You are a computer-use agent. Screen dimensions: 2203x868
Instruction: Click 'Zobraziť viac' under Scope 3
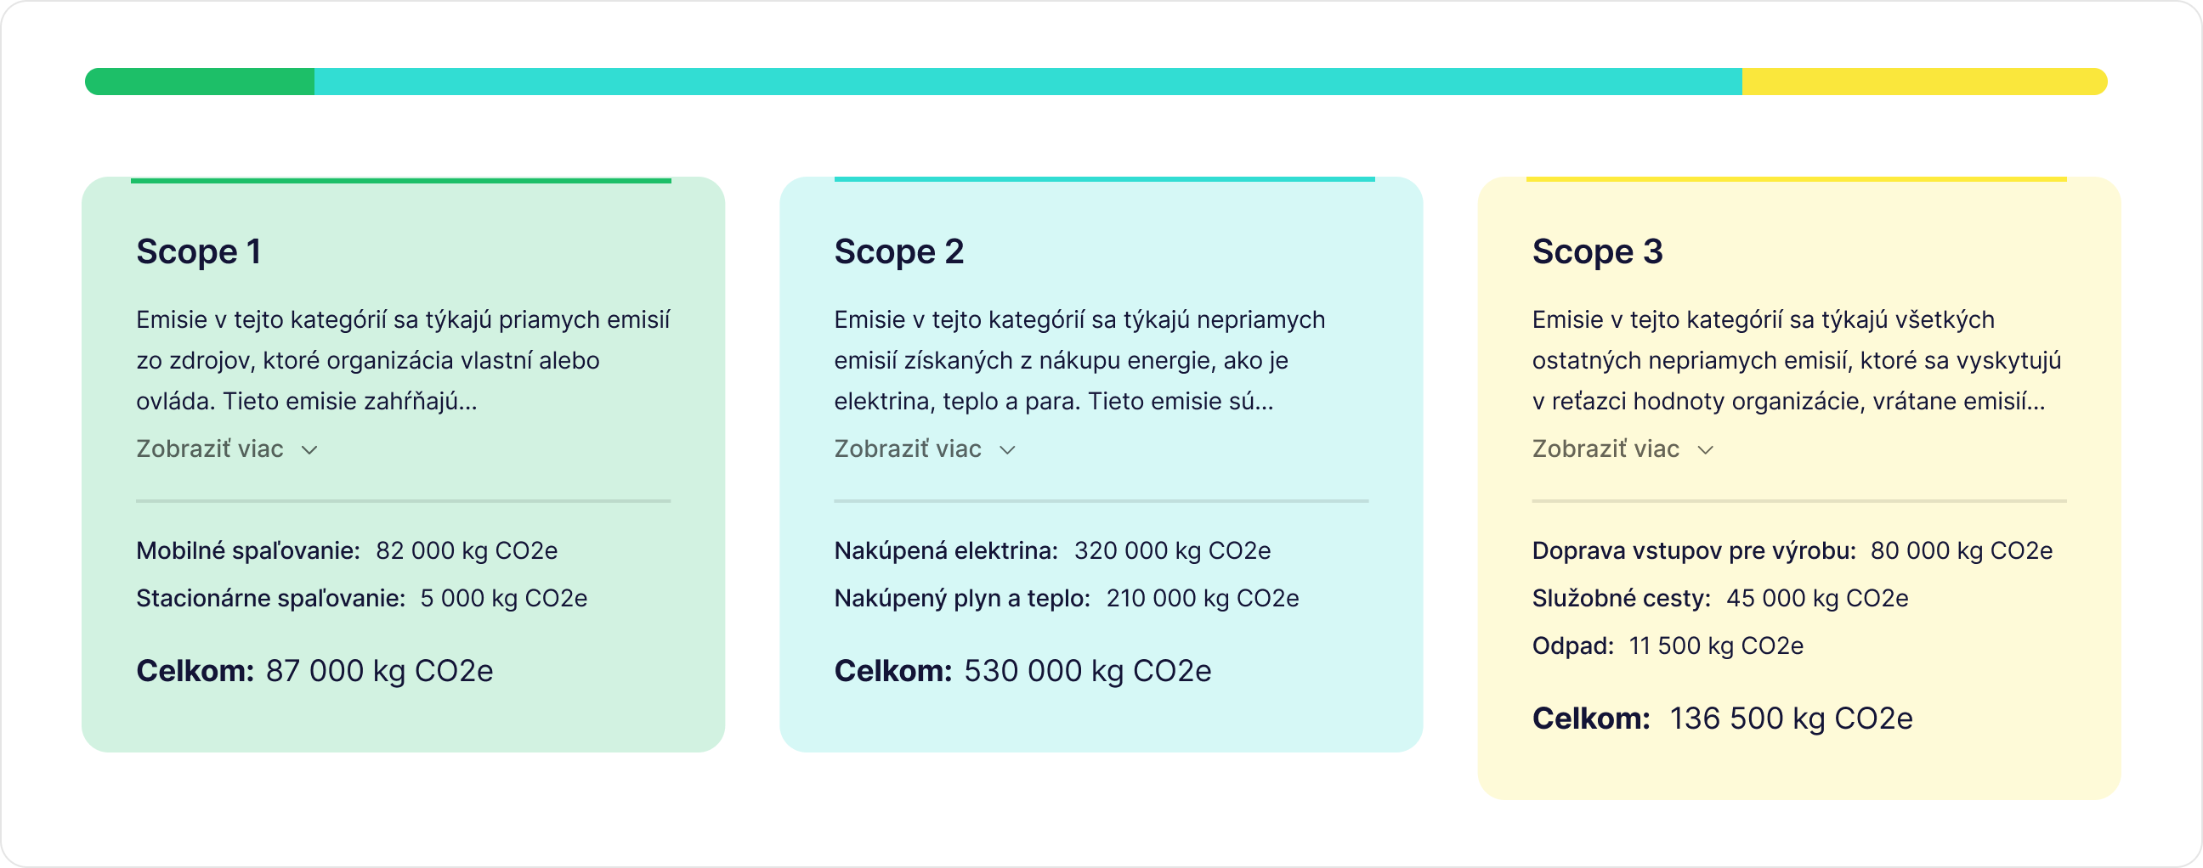point(1606,448)
